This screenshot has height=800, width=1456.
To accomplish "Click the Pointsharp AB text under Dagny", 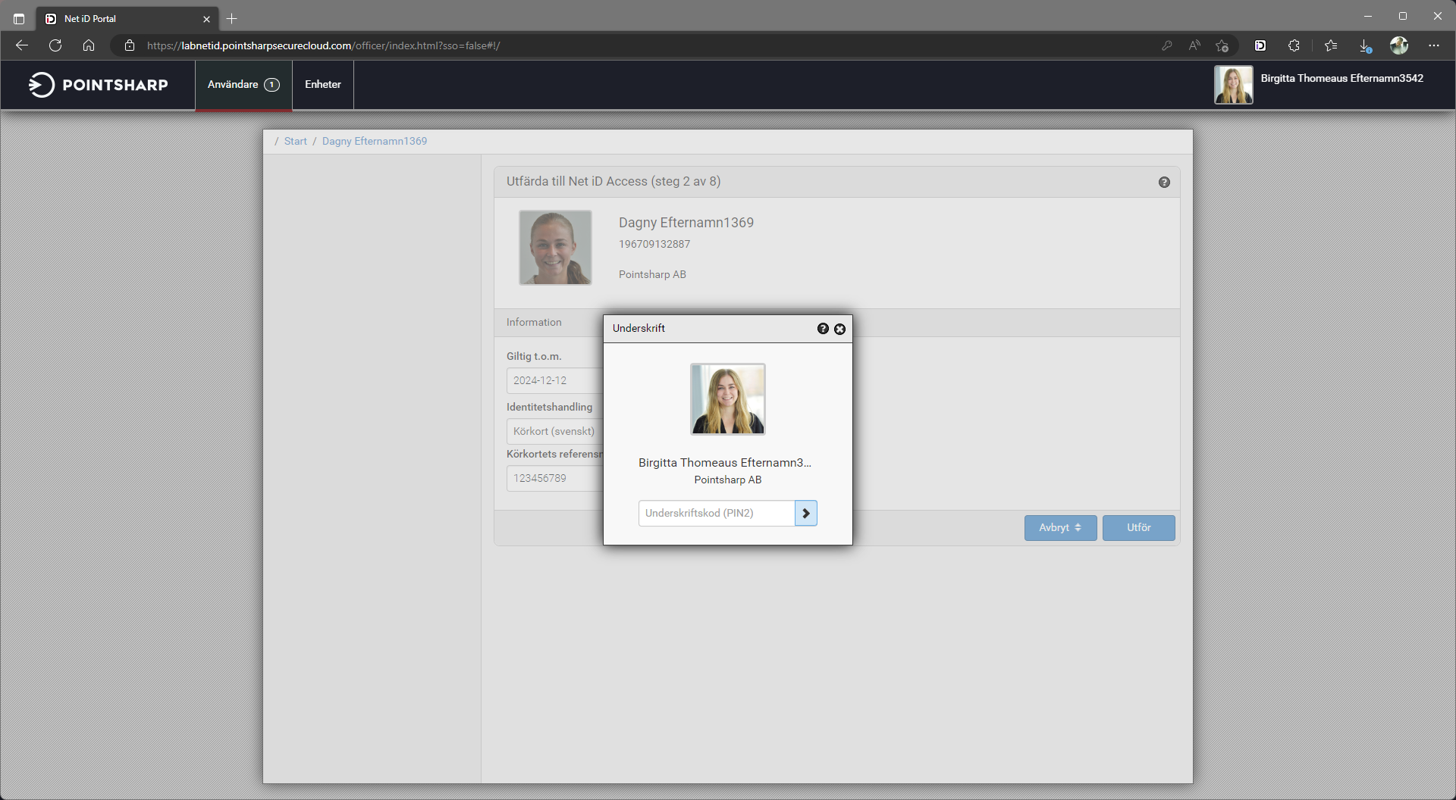I will 652,274.
